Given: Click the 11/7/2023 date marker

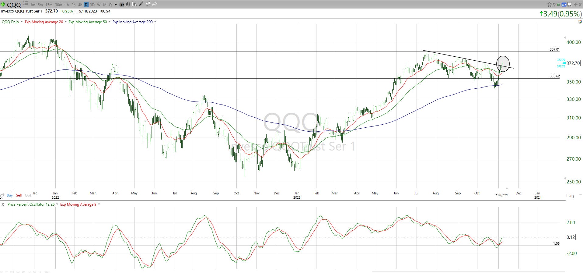Looking at the screenshot, I should (502, 195).
